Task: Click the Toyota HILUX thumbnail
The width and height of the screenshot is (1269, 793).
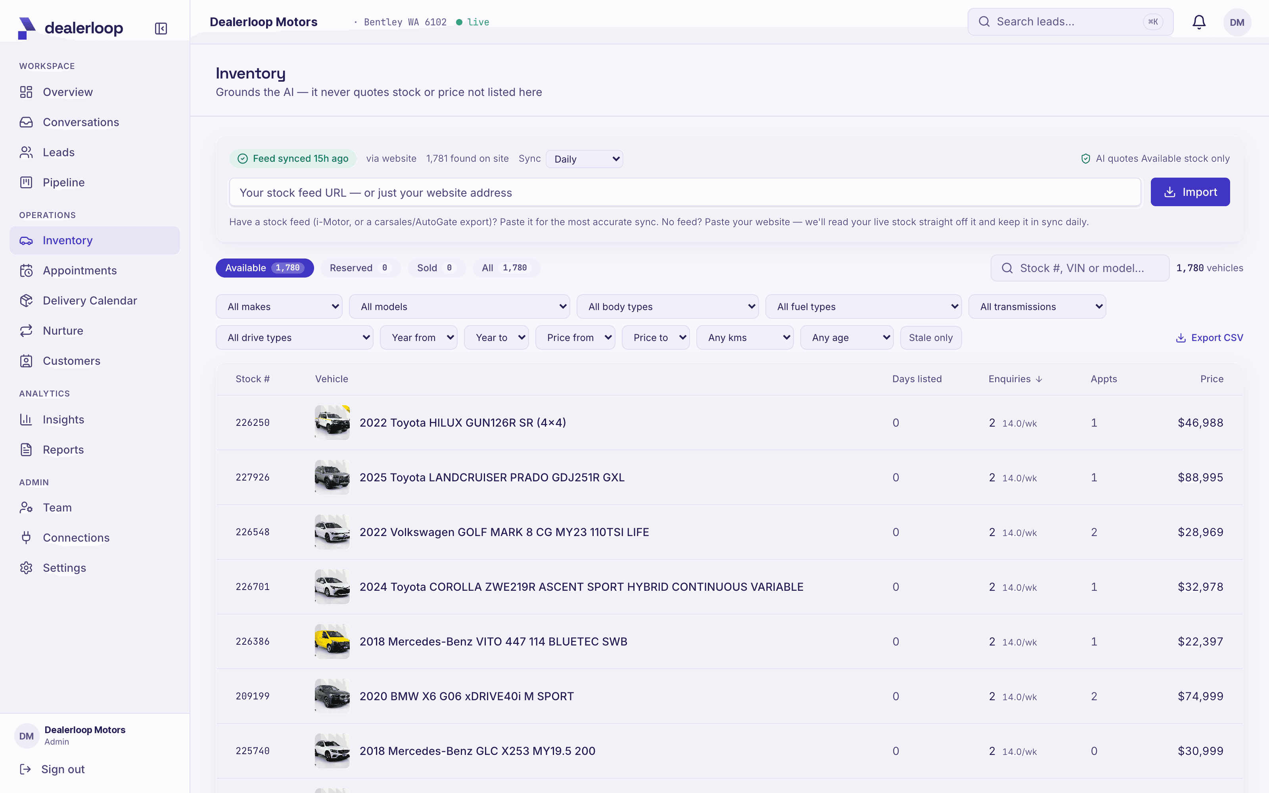Action: point(332,423)
